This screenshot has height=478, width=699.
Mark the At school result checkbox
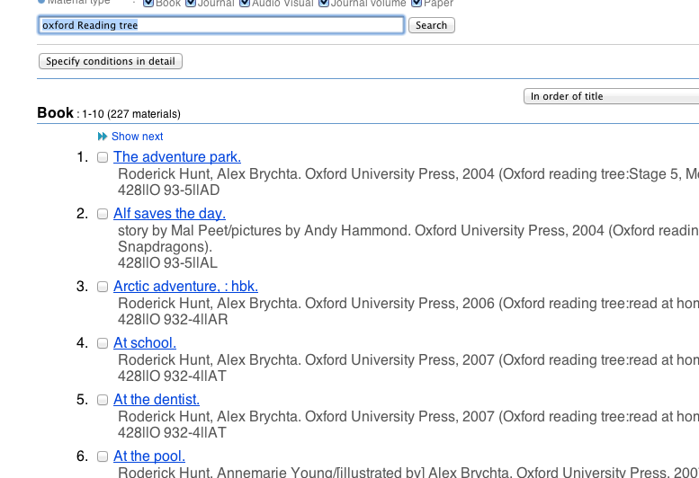click(103, 344)
